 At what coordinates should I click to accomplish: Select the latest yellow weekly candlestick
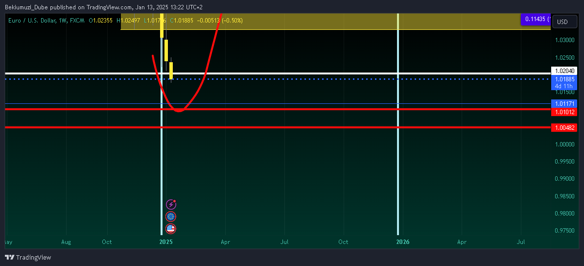171,71
